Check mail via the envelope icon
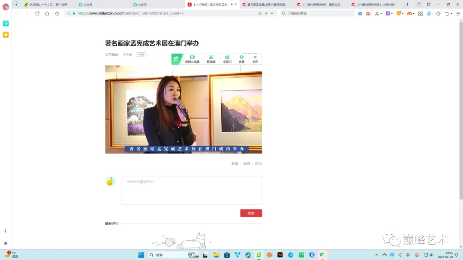463x260 pixels. click(360, 13)
